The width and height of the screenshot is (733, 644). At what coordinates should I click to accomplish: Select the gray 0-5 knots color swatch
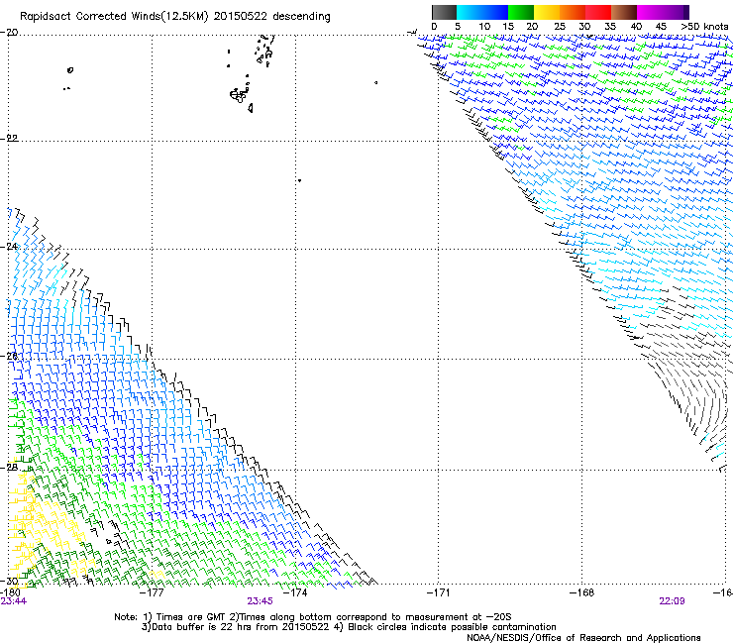click(444, 12)
